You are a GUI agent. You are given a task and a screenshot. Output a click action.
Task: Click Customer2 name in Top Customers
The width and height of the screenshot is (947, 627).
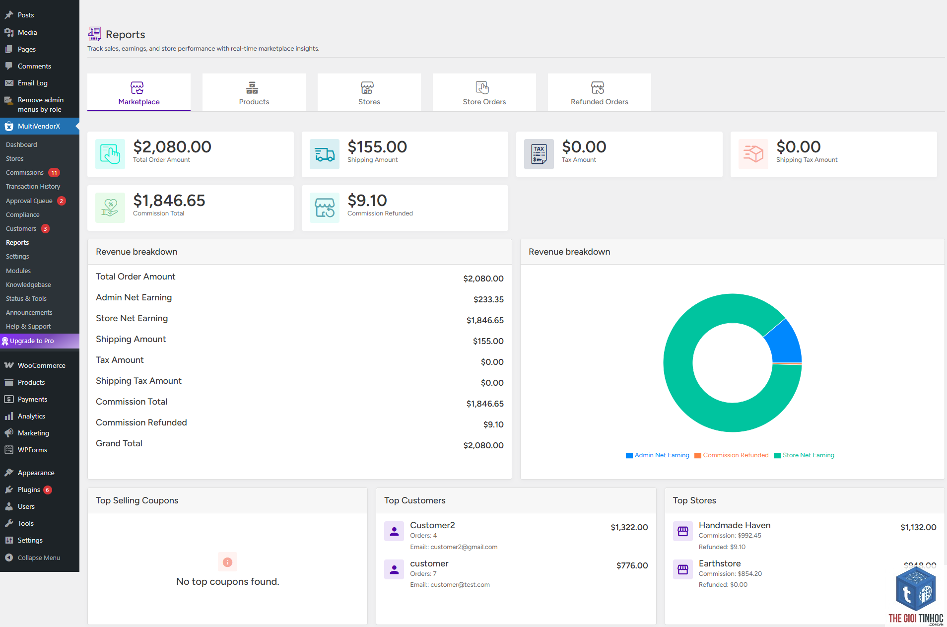click(432, 525)
